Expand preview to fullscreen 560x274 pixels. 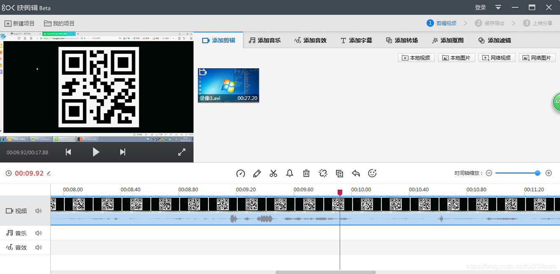pos(182,152)
